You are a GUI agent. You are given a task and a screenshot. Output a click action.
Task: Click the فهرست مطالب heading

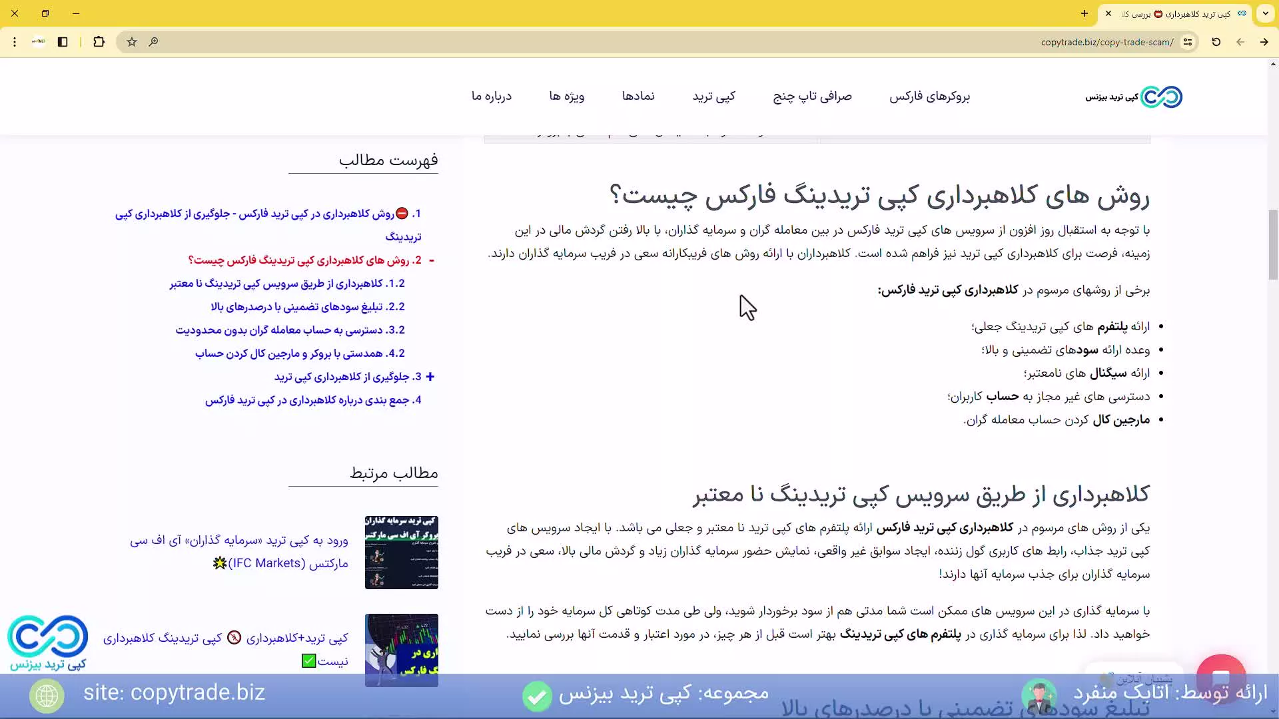pyautogui.click(x=388, y=160)
